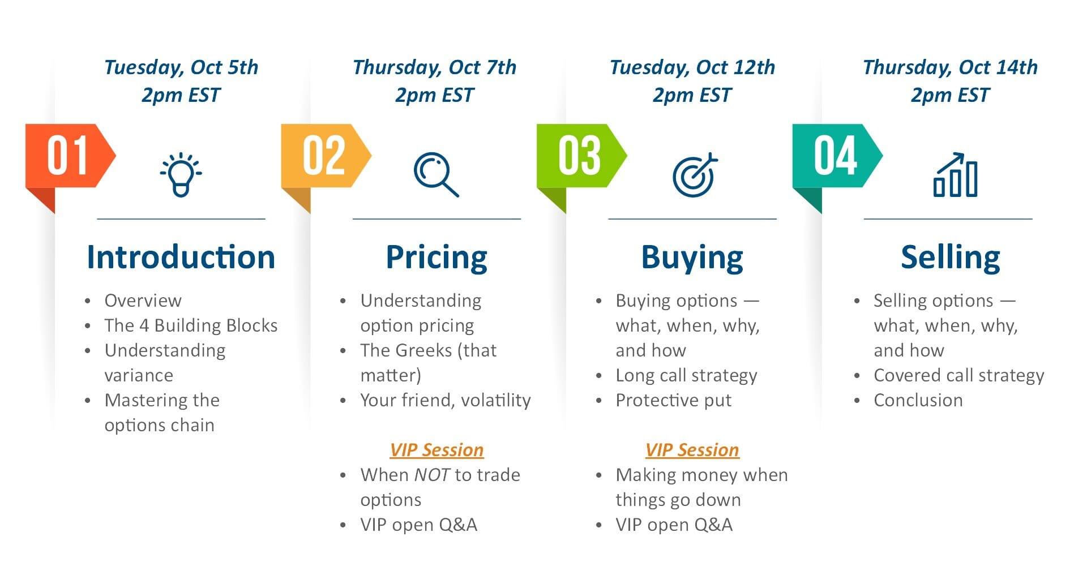1087x588 pixels.
Task: Open the VIP Session link under Pricing
Action: point(436,450)
